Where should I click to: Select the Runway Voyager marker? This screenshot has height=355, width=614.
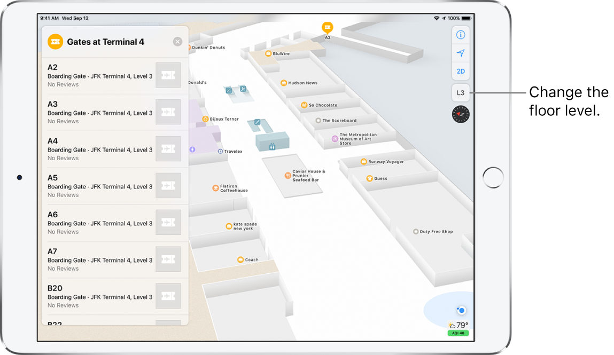point(364,161)
